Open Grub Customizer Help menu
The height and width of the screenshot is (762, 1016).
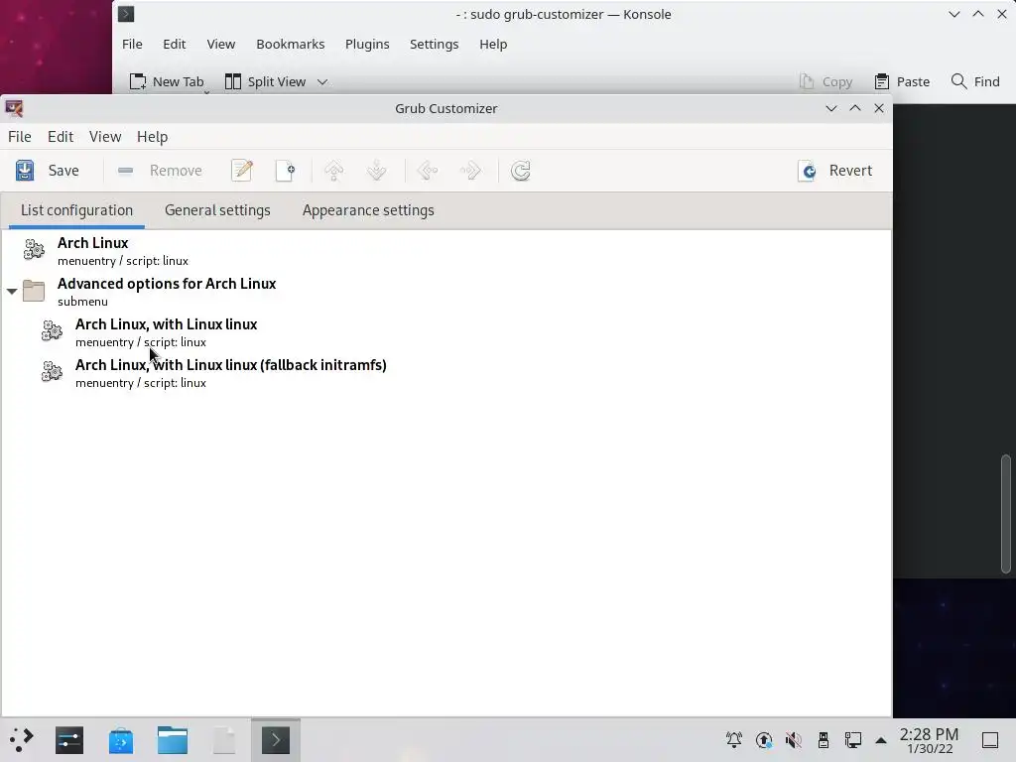[152, 137]
